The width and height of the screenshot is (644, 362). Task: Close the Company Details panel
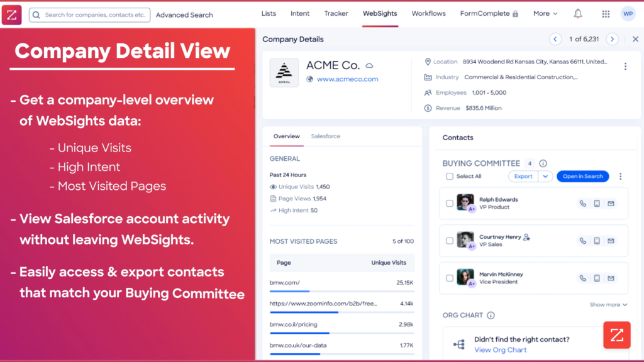click(635, 39)
